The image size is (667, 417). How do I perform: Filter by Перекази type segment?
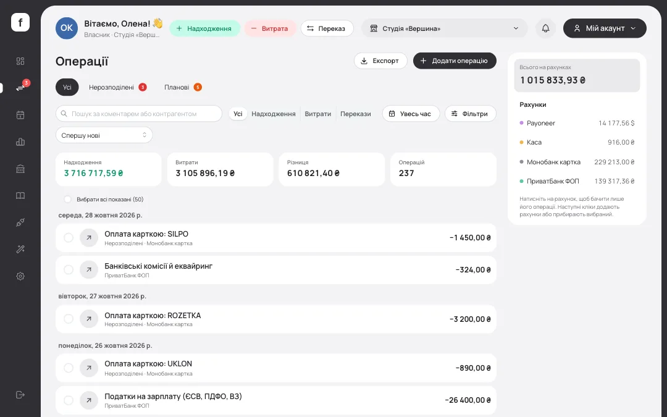(355, 114)
